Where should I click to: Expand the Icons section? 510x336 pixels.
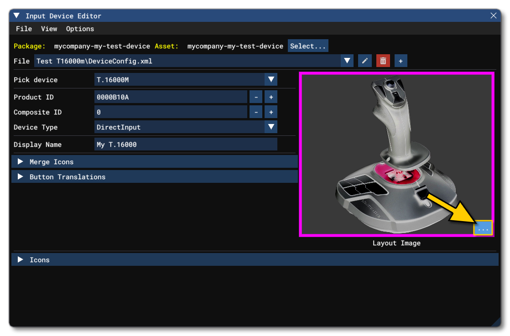click(255, 260)
